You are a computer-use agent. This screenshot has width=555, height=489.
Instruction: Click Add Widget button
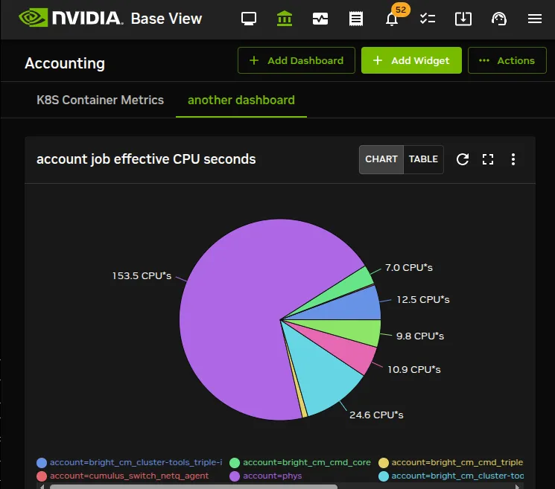(411, 60)
